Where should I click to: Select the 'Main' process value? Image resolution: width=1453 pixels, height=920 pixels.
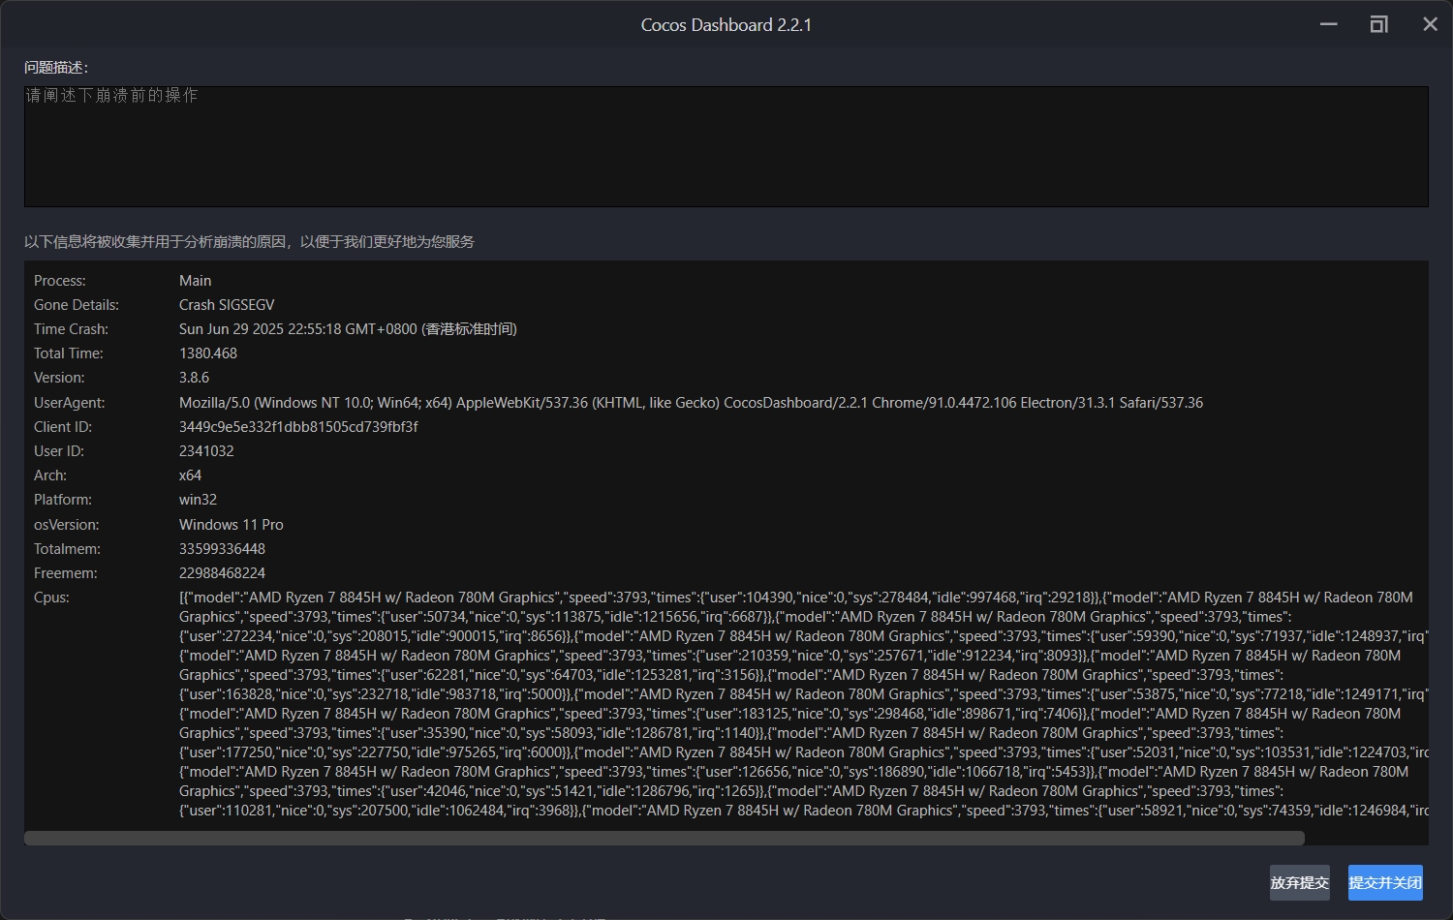click(x=196, y=281)
